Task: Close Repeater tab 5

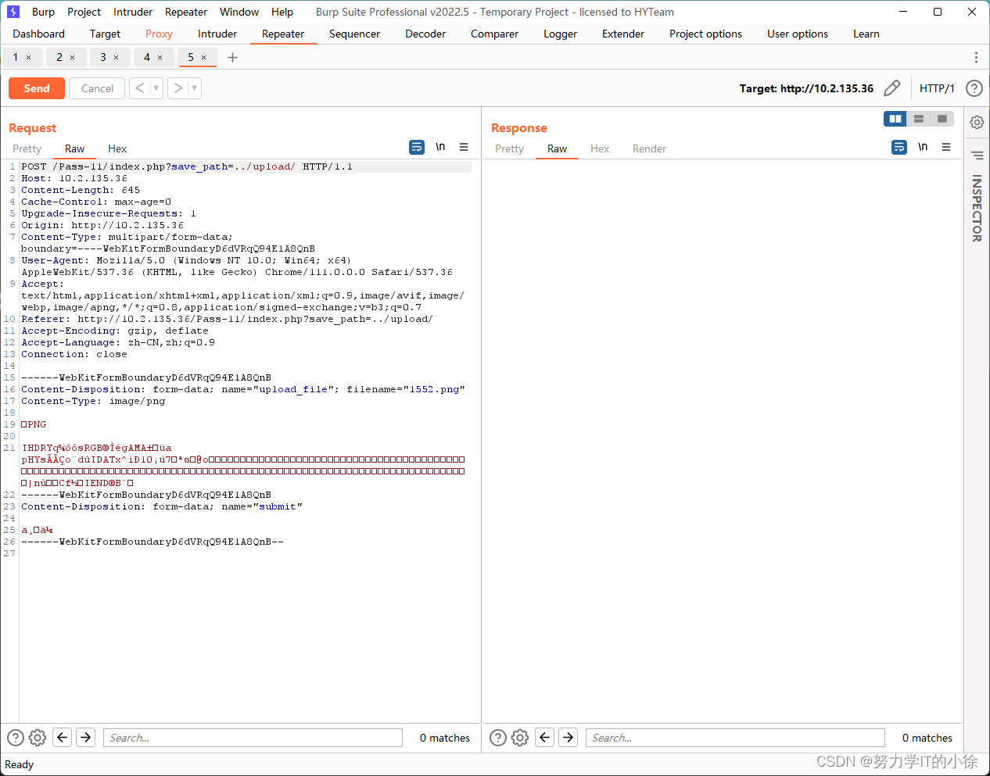Action: 204,58
